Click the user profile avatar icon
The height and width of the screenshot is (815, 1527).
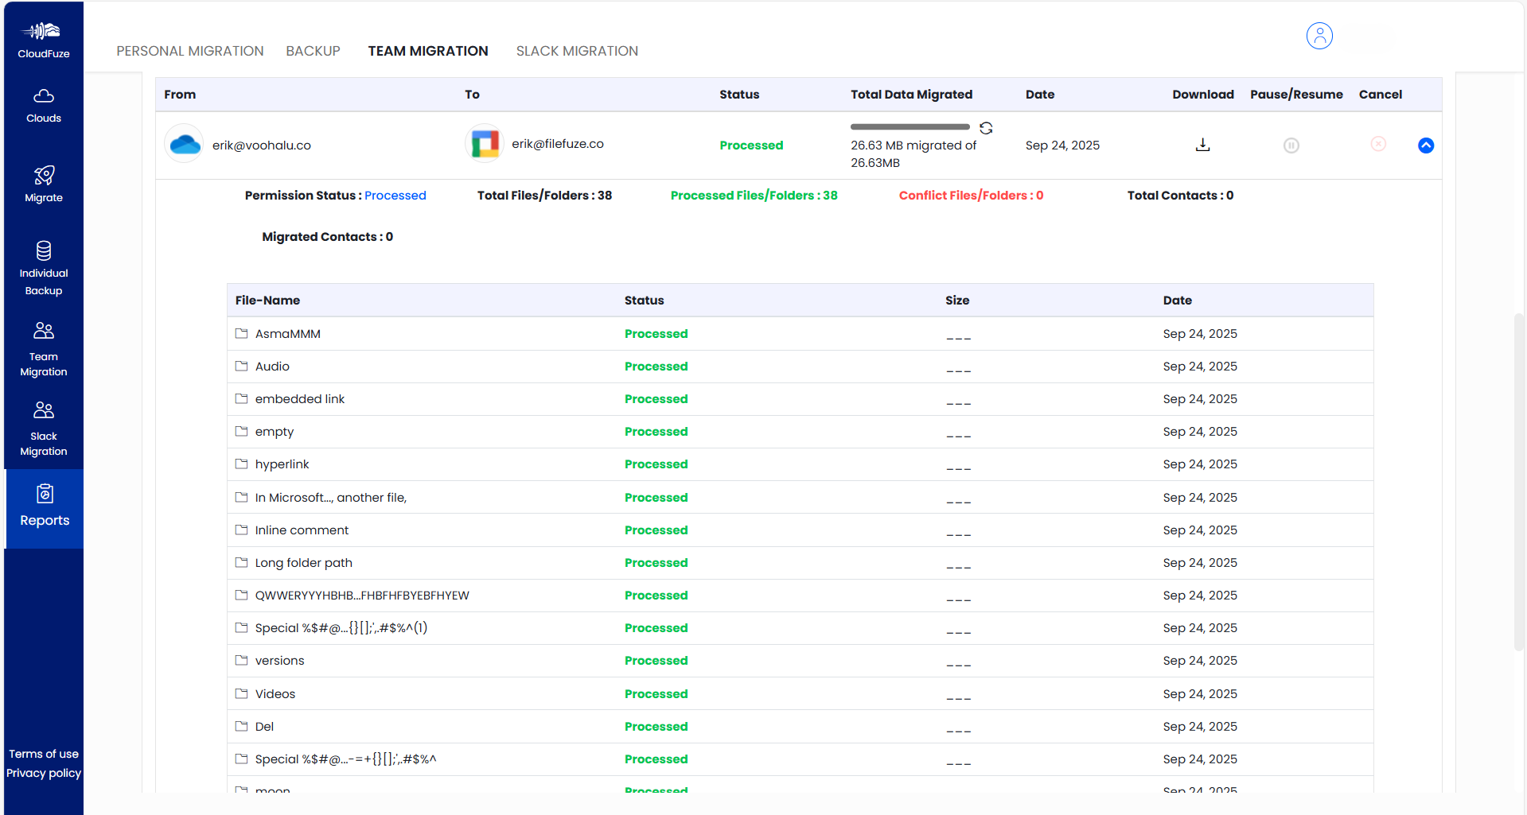1319,36
